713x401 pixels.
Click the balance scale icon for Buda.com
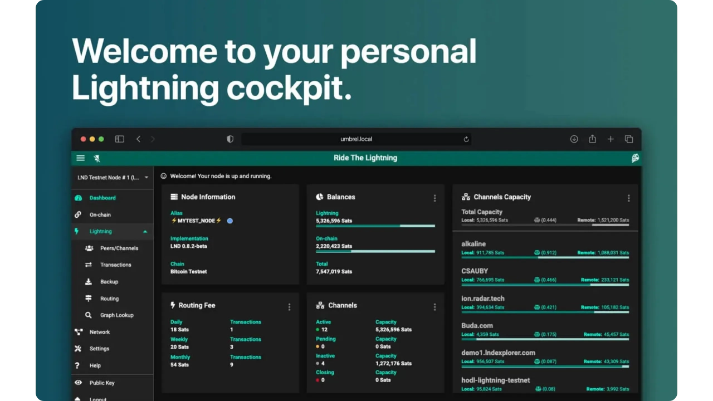537,335
